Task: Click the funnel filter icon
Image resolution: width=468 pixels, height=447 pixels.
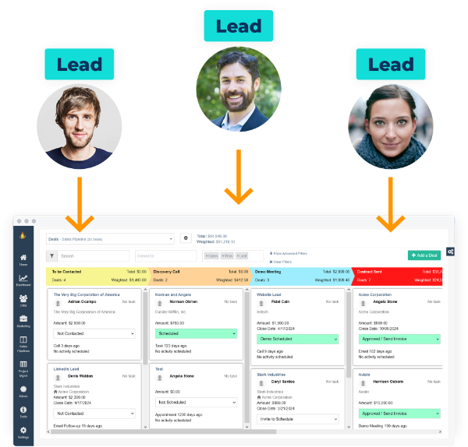Action: click(x=51, y=255)
